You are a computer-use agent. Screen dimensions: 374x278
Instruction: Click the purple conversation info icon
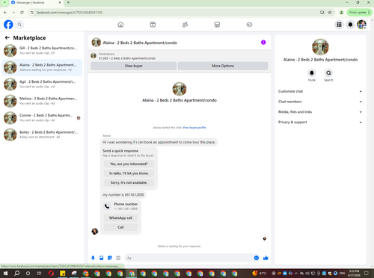point(263,43)
